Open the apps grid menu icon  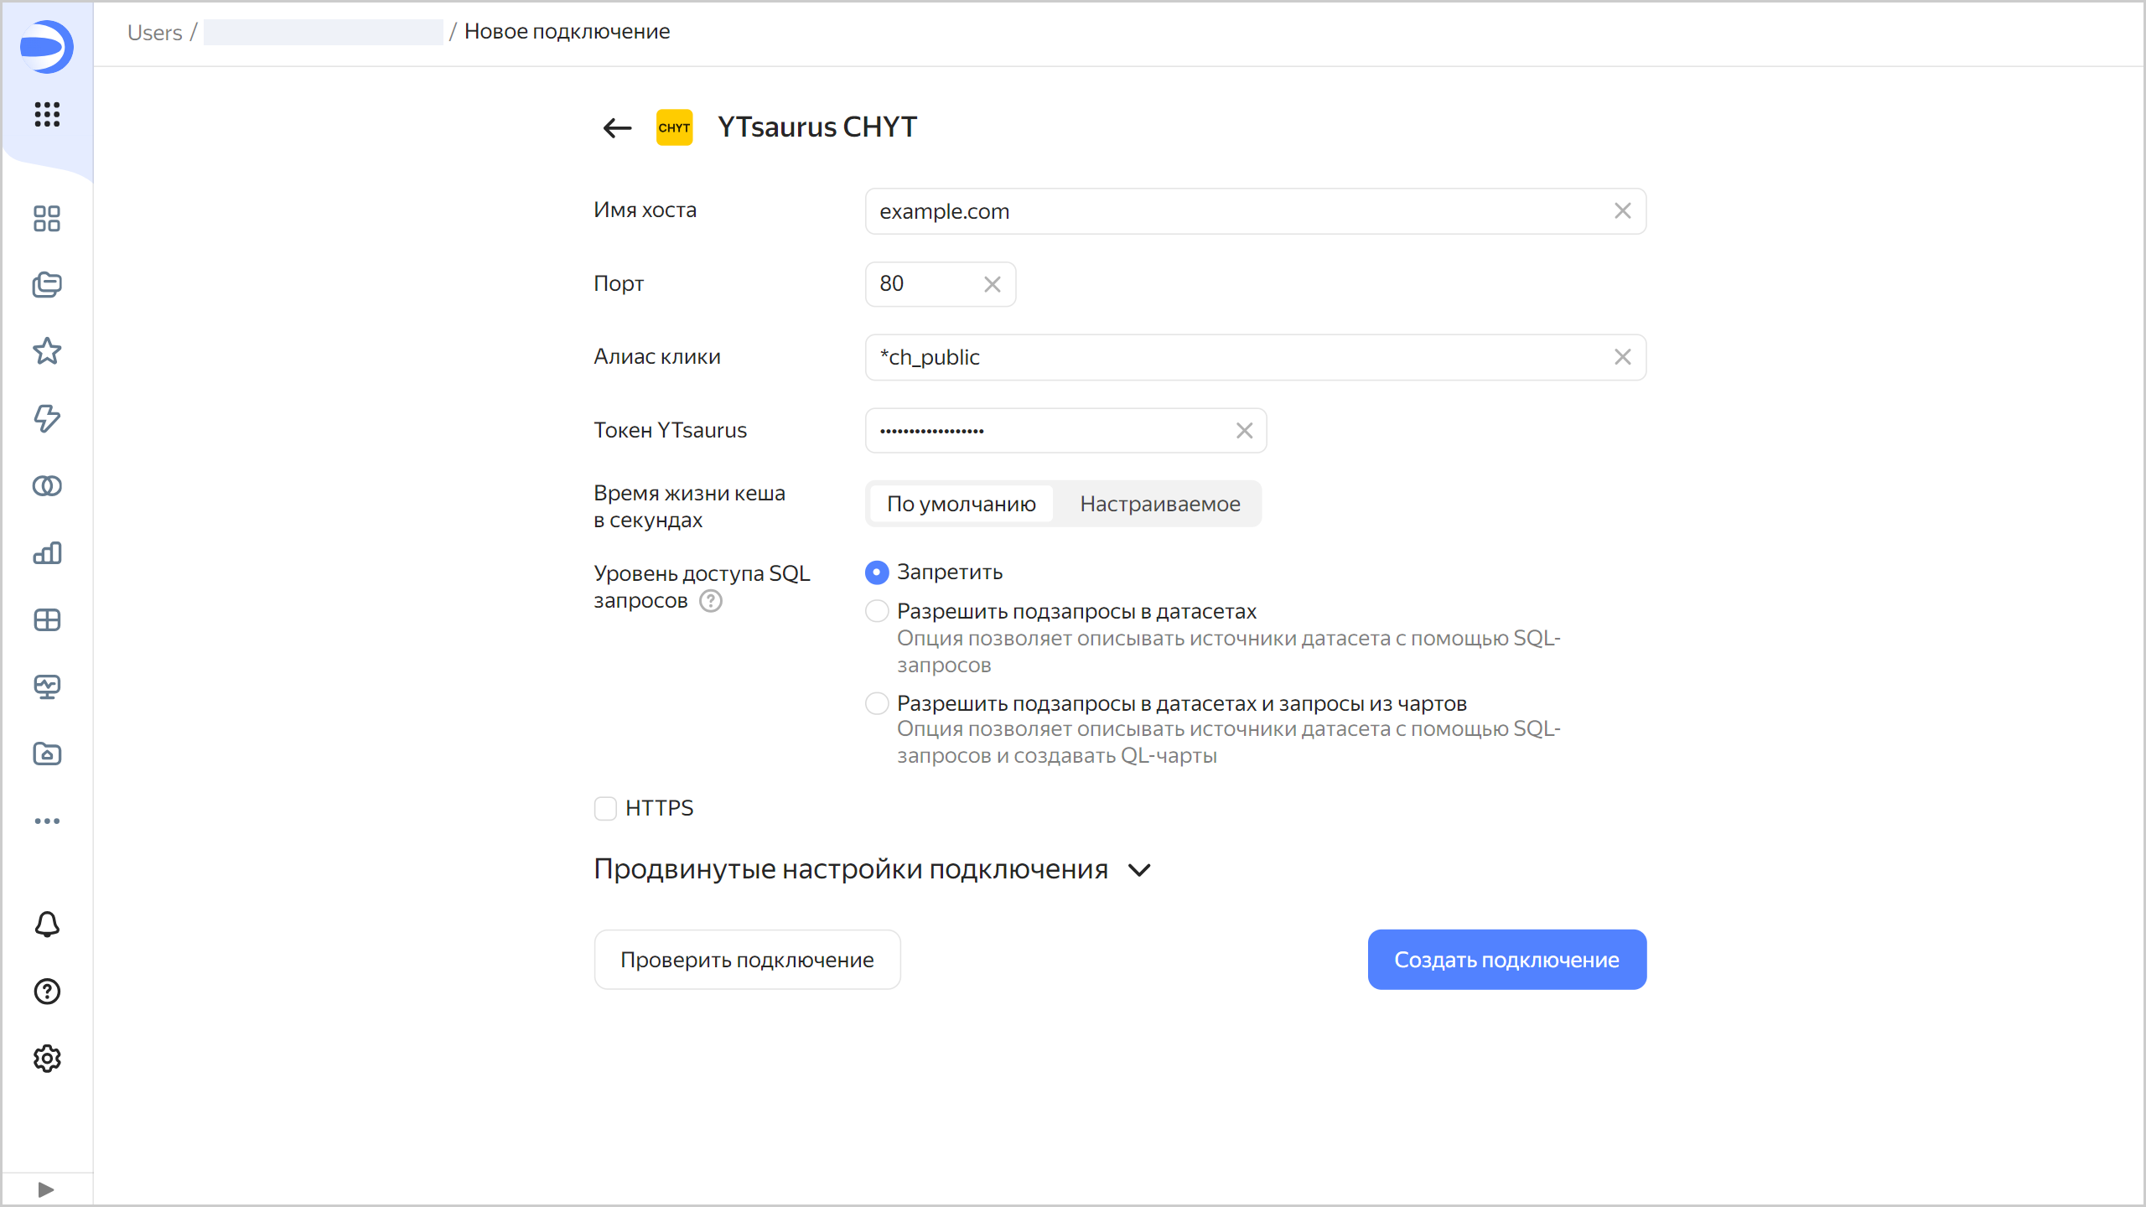47,114
